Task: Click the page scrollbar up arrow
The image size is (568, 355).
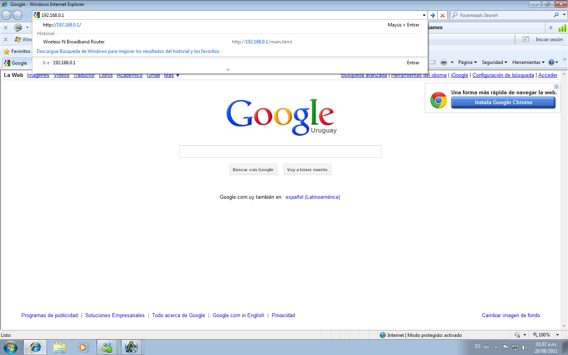Action: 564,73
